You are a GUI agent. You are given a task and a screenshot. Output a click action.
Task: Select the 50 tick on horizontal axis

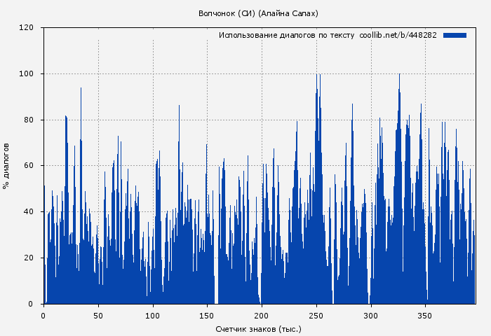pyautogui.click(x=98, y=315)
